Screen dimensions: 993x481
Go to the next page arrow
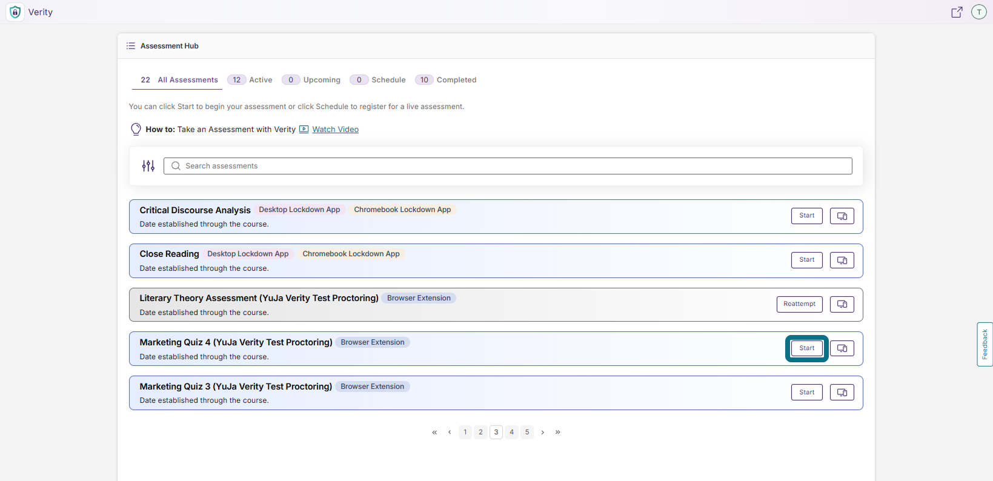pos(543,433)
